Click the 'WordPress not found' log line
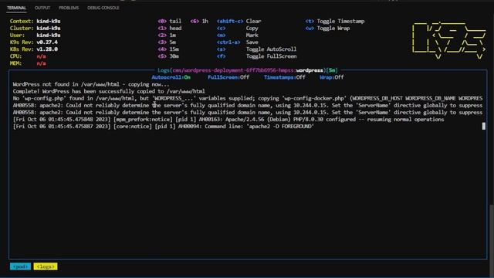494x278 pixels. [x=91, y=84]
